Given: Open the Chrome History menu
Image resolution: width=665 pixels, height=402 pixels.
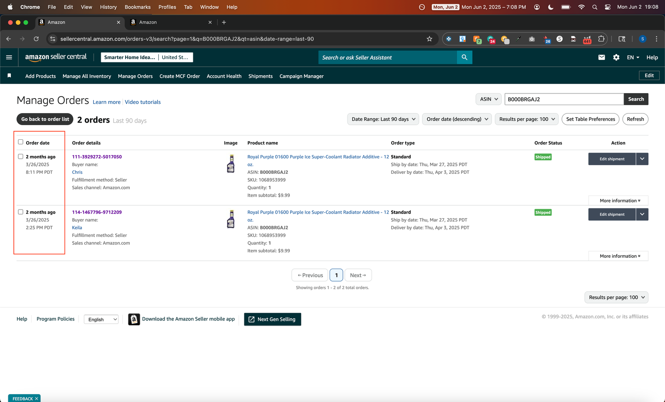Looking at the screenshot, I should (x=108, y=7).
